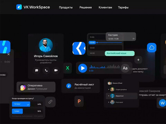166x124 pixels.
Task: Open the green X spreadsheet icon
Action: 67,68
